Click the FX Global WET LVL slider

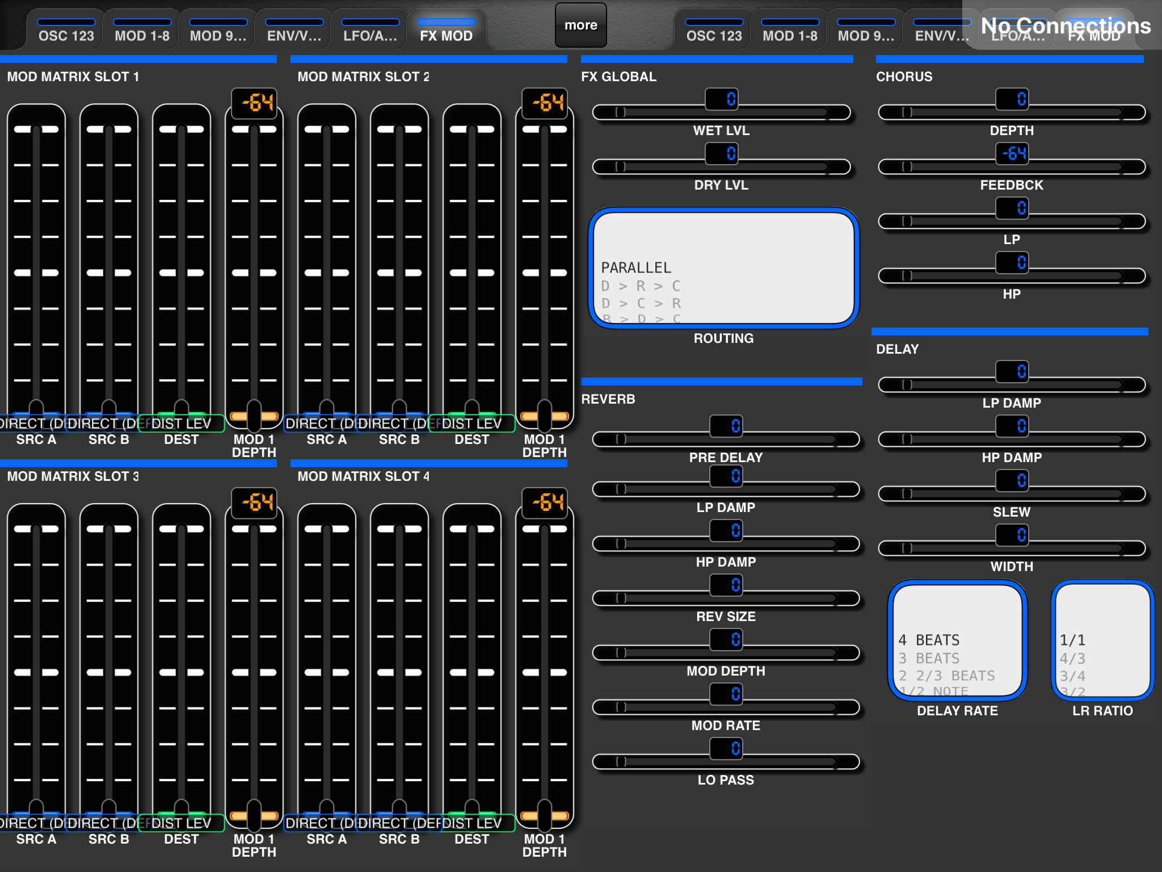pyautogui.click(x=722, y=112)
